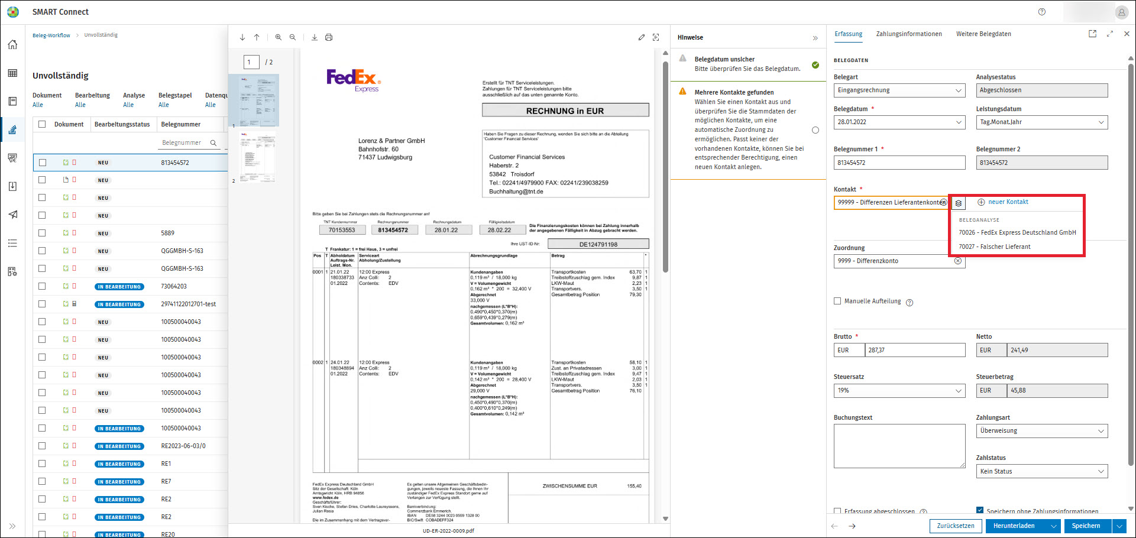Collapse the Hinweise panel
This screenshot has height=538, width=1136.
815,38
